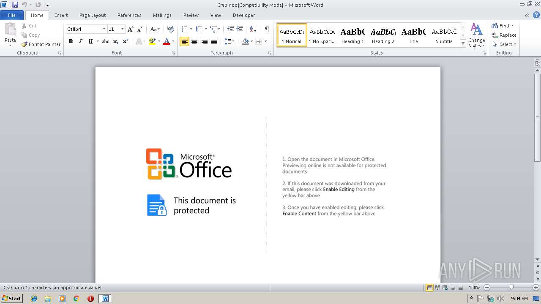Switch to the Insert tab

point(61,15)
